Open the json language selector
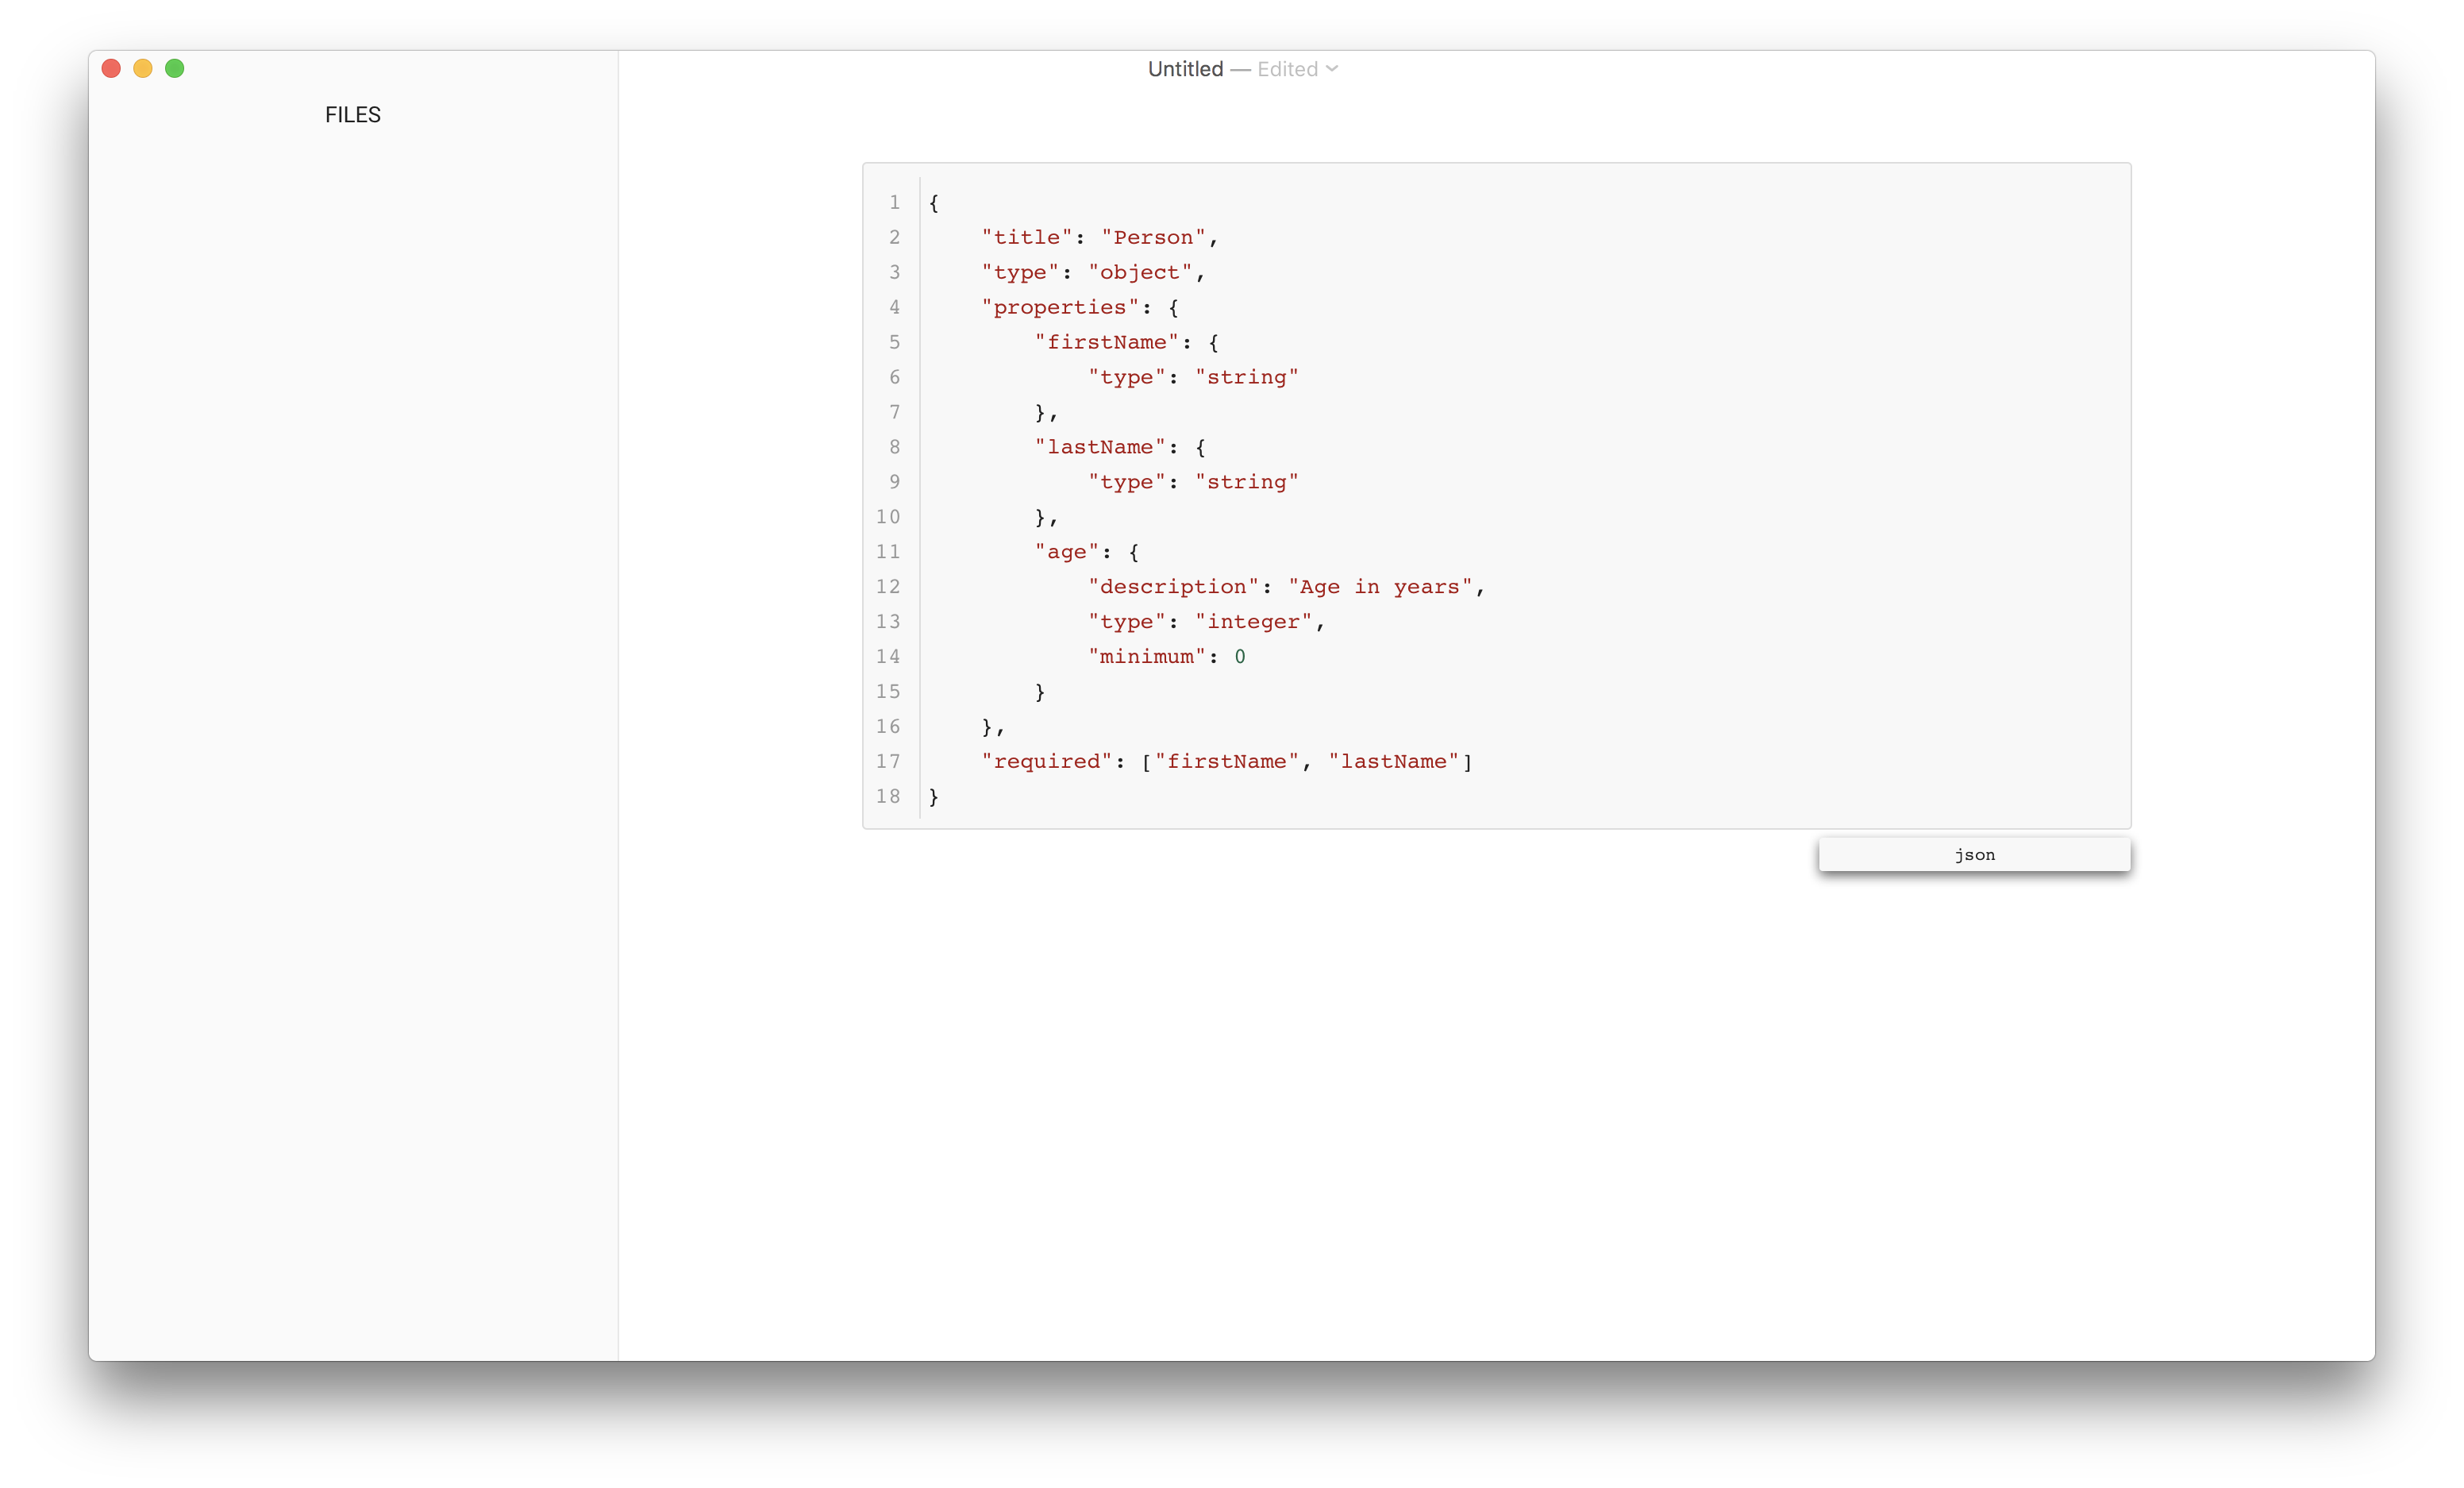2464x1488 pixels. [1973, 855]
